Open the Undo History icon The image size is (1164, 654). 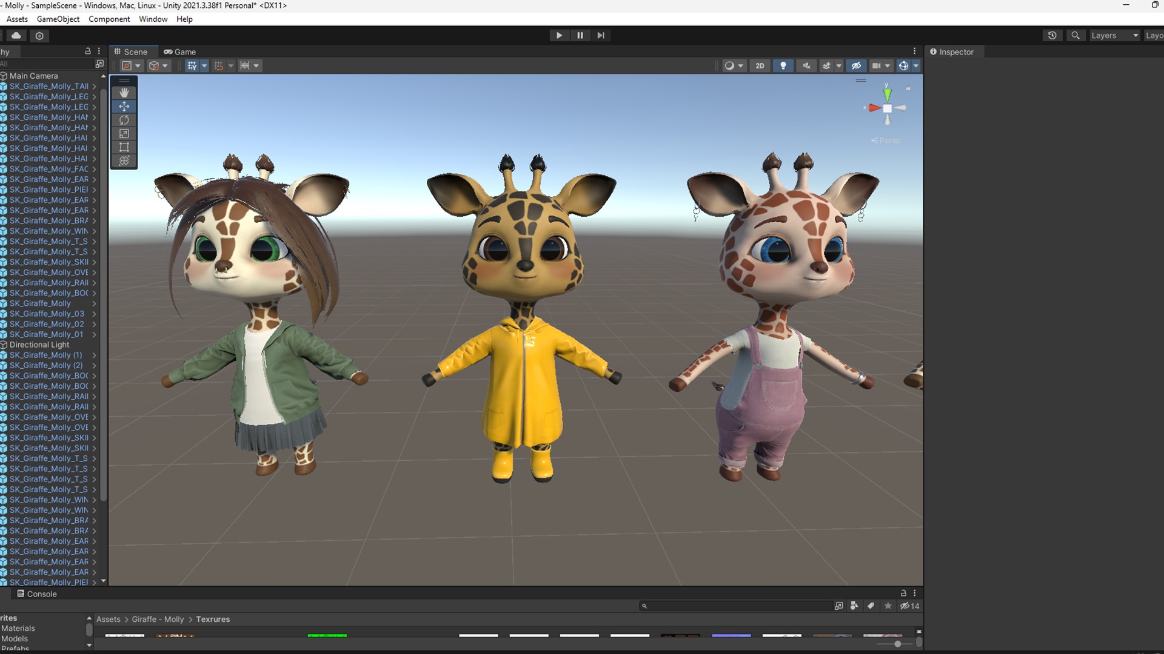1052,35
